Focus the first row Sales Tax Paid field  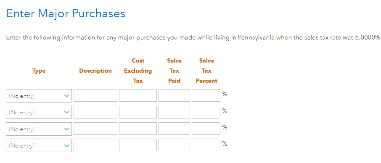click(x=174, y=95)
